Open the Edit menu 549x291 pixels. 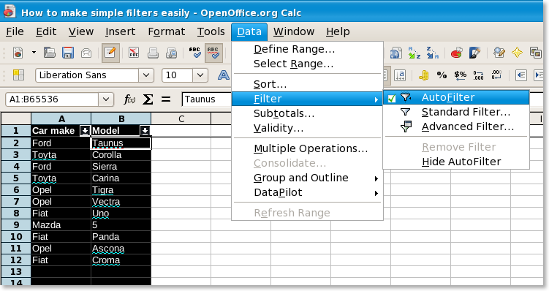(46, 31)
